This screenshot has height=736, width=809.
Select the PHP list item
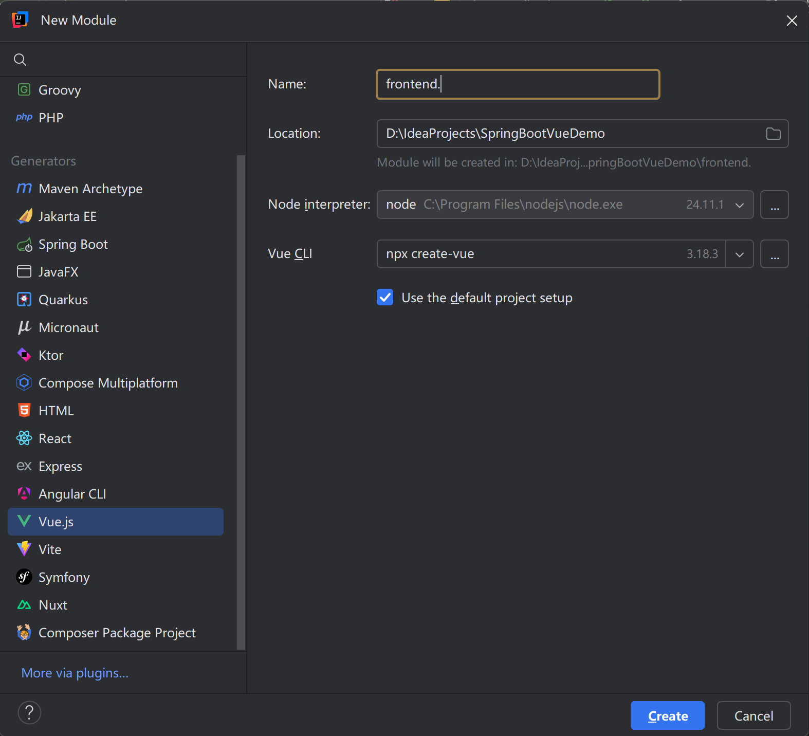[x=116, y=118]
